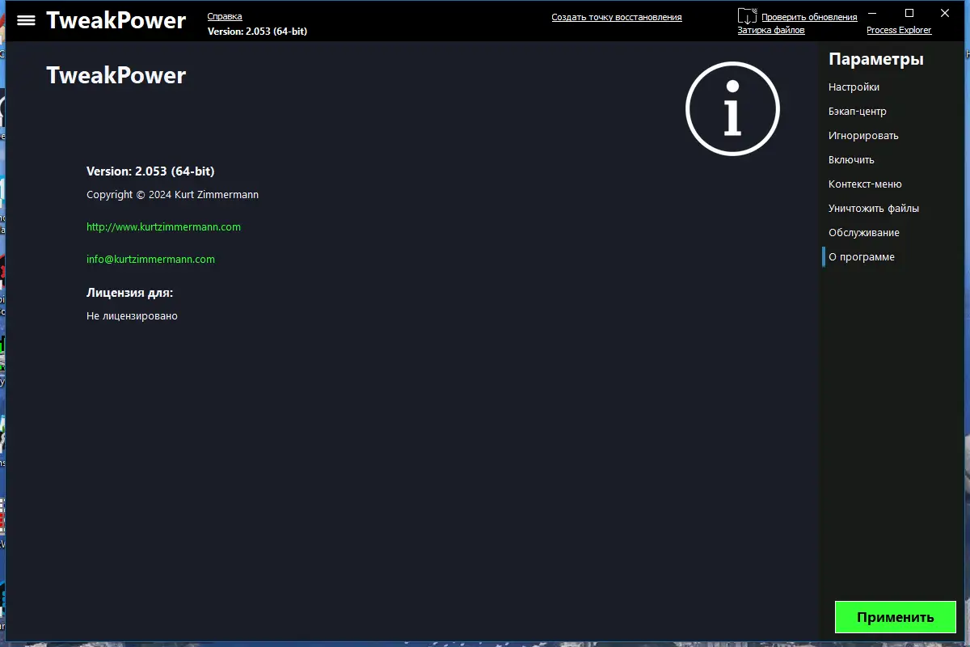970x647 pixels.
Task: Click the Параметры heading
Action: coord(876,59)
